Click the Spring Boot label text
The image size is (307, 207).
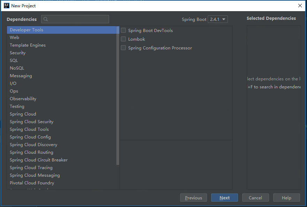[x=194, y=19]
